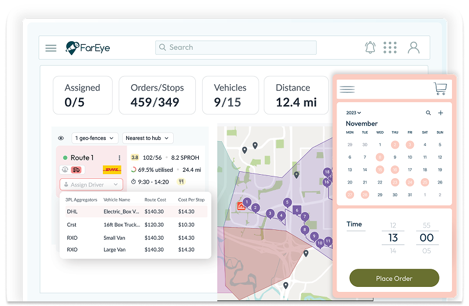Open the apps grid icon

coord(391,48)
